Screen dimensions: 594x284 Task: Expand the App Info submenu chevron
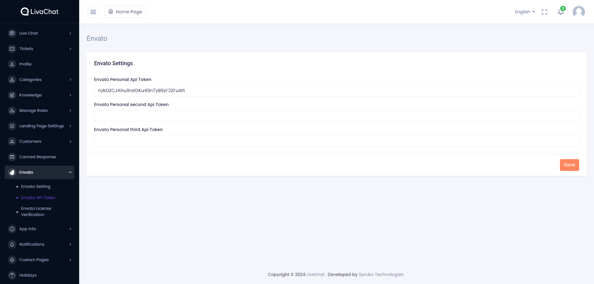point(70,229)
